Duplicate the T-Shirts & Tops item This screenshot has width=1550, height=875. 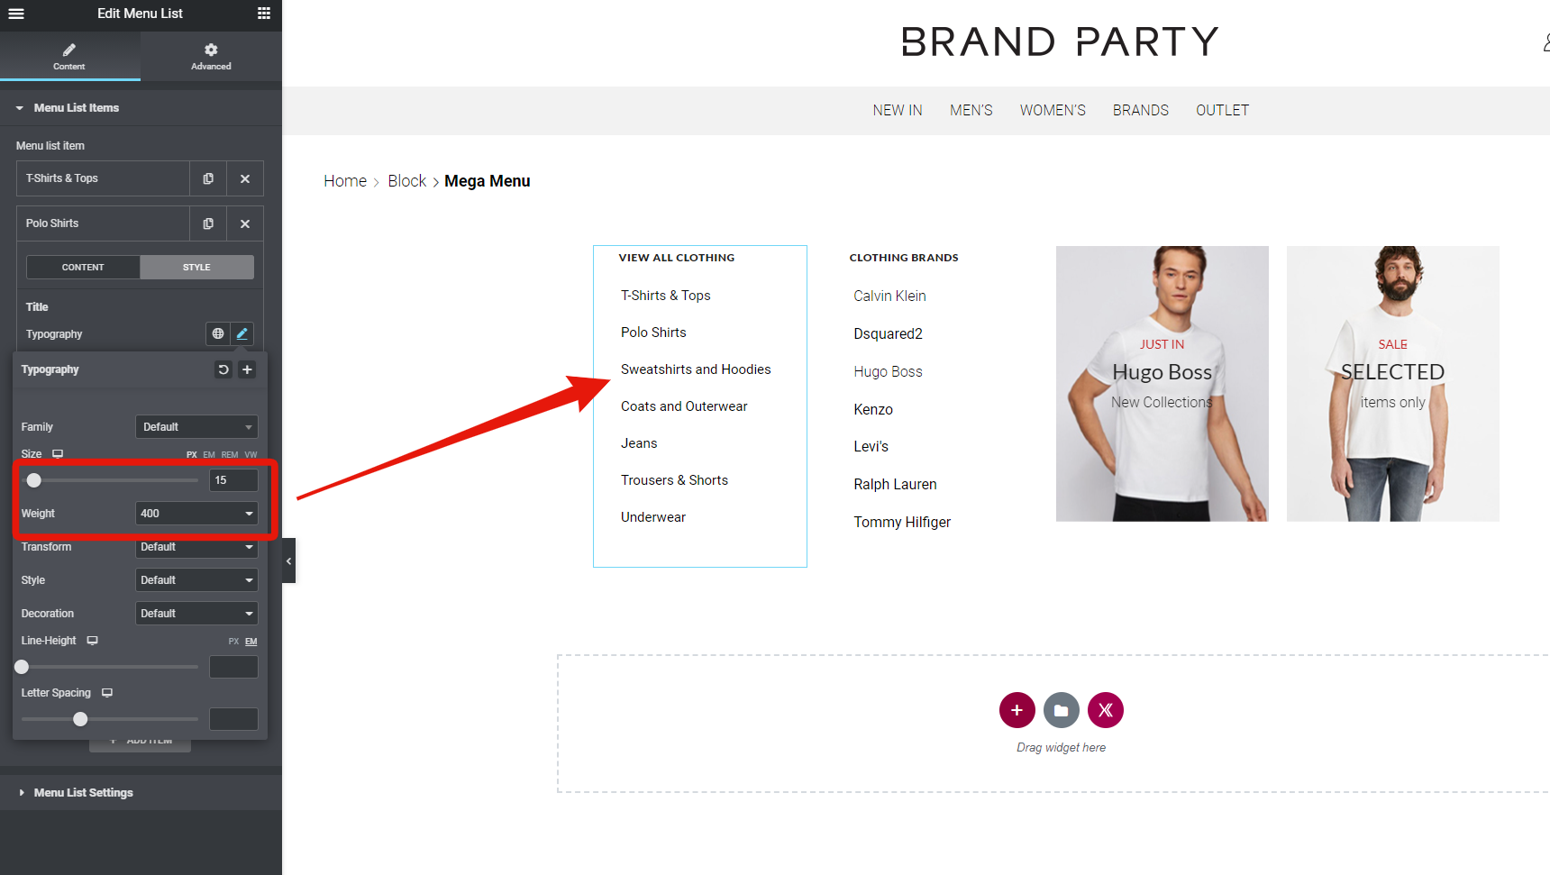pos(208,178)
